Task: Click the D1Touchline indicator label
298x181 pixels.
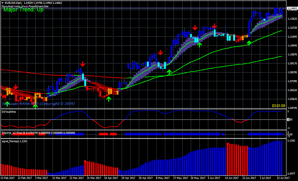Action: [9, 112]
